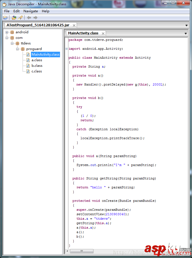The image size is (192, 258).
Task: Close the MainActivity.class editor tab
Action: pyautogui.click(x=103, y=33)
